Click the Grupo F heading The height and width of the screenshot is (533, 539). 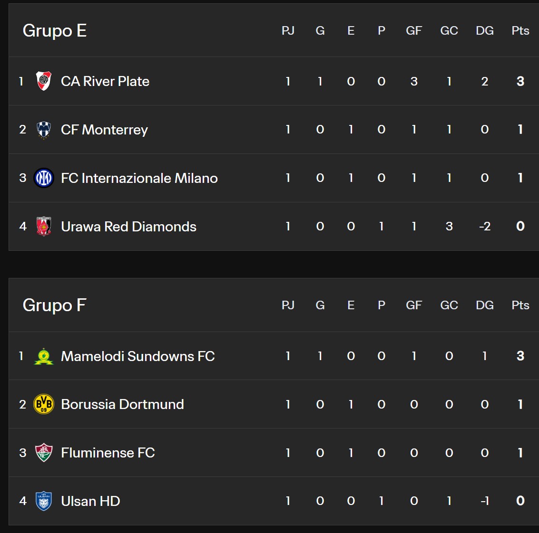tap(55, 305)
